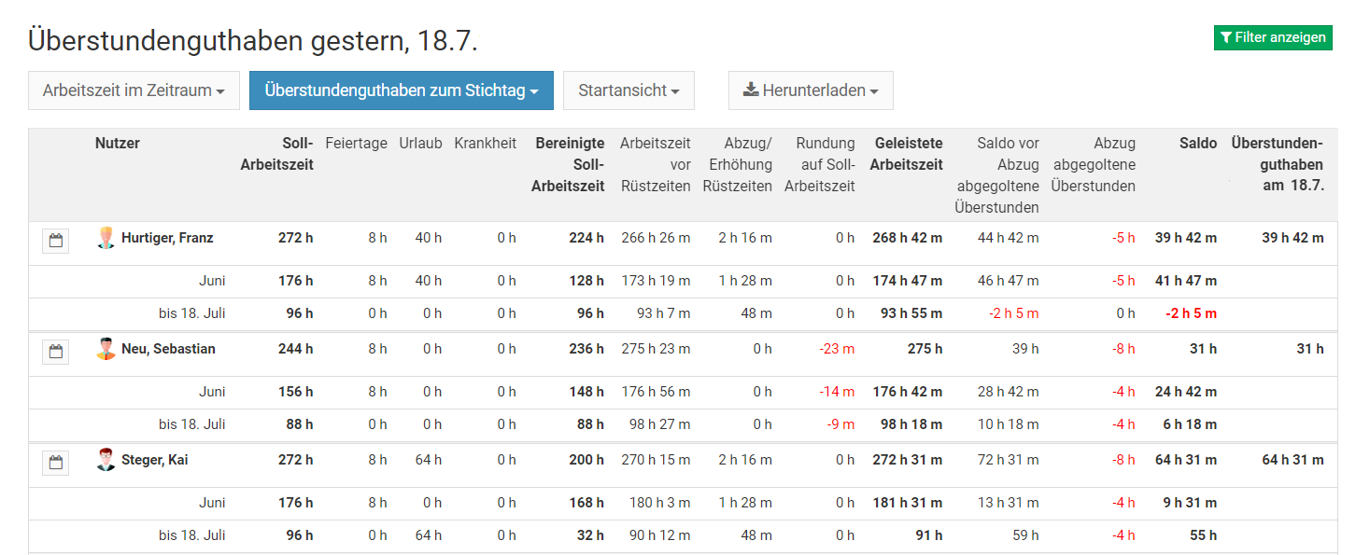The image size is (1370, 555).
Task: Click Franz Hurtiger's avatar icon
Action: pyautogui.click(x=106, y=238)
